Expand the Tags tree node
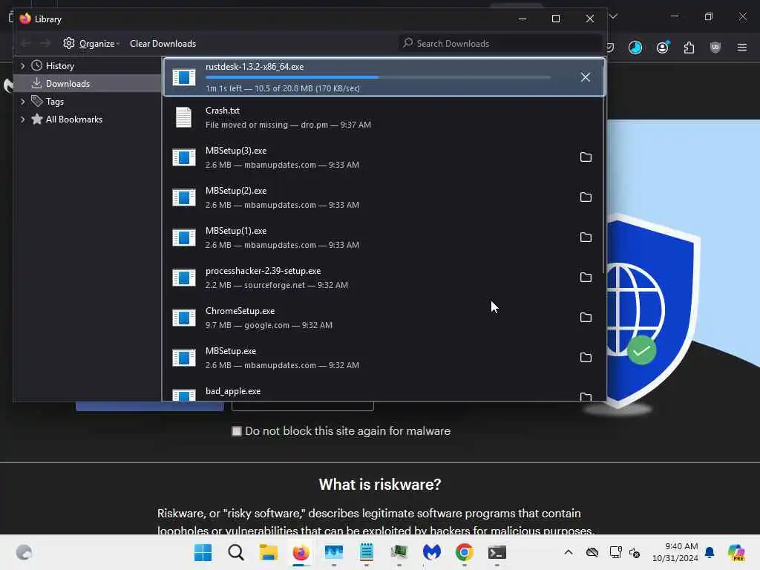This screenshot has height=570, width=760. pos(22,101)
